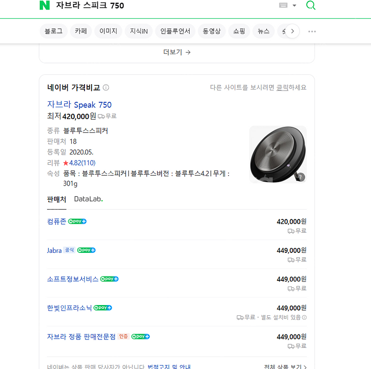This screenshot has width=371, height=369.
Task: Click the free-shipping truck icon beside 최저 420,000원
Action: coord(101,117)
